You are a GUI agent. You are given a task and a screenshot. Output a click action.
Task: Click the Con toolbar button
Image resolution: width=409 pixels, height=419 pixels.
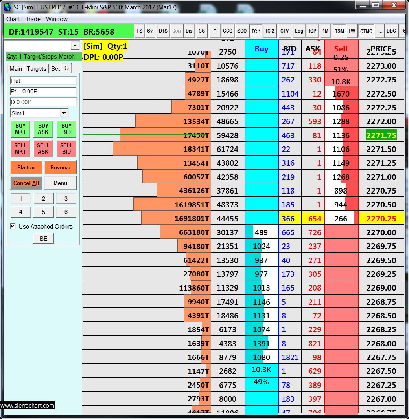click(x=177, y=31)
